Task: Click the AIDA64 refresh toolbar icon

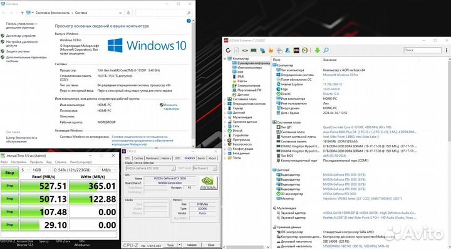Action: point(228,50)
